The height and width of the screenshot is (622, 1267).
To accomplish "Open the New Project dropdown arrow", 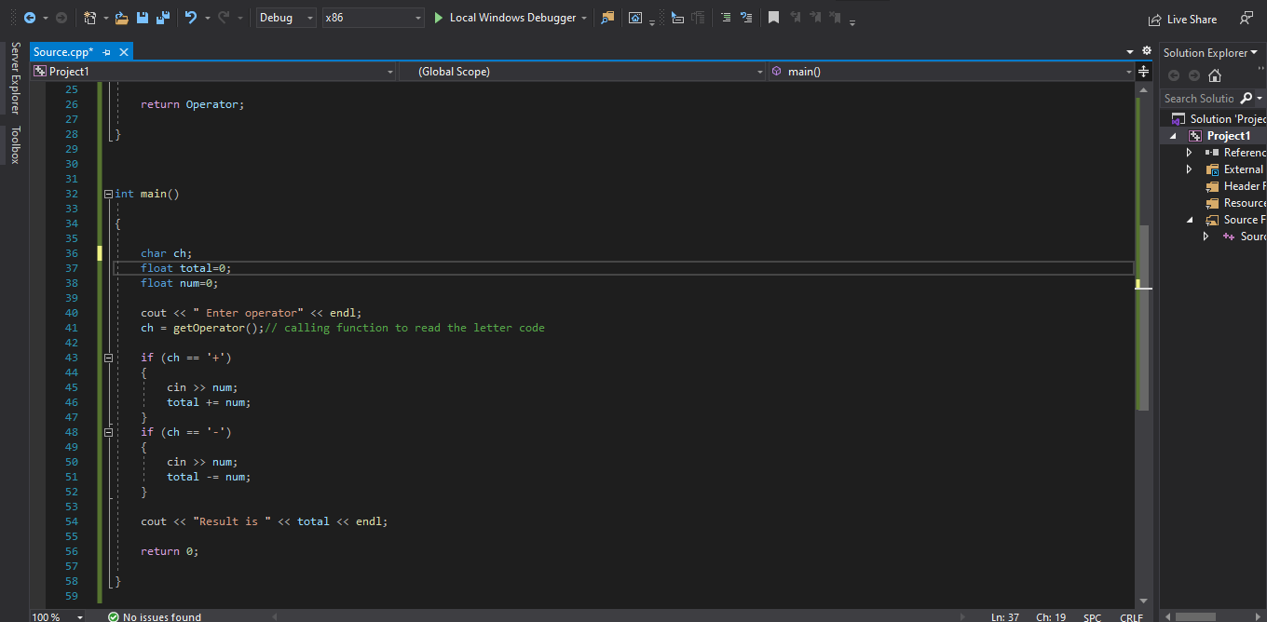I will point(105,18).
